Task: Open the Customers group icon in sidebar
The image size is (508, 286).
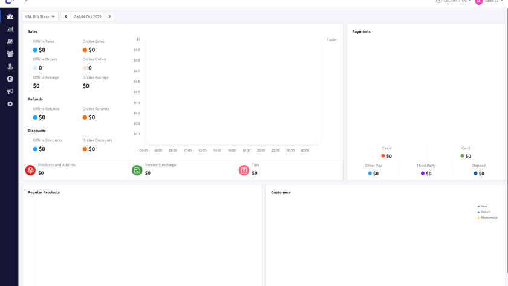Action: tap(10, 54)
